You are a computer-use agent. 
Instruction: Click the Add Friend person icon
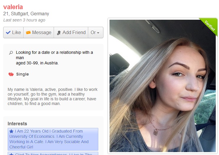pyautogui.click(x=59, y=33)
